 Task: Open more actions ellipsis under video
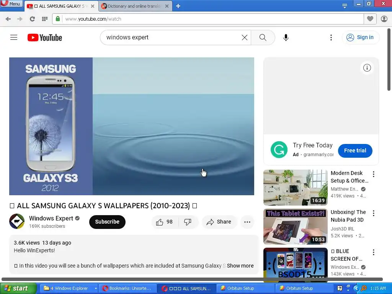[247, 222]
